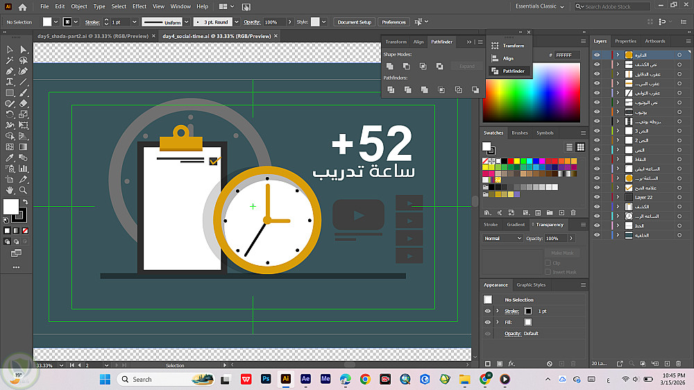Image resolution: width=694 pixels, height=390 pixels.
Task: Toggle Fill visibility in Appearance panel
Action: tap(488, 322)
